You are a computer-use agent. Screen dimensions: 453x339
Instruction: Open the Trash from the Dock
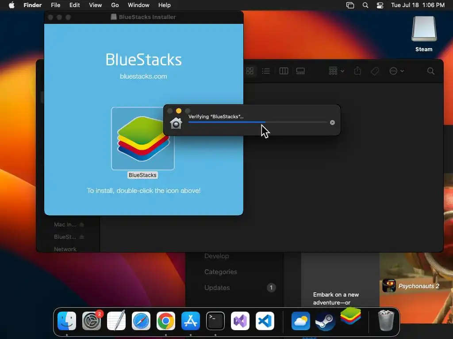point(386,320)
